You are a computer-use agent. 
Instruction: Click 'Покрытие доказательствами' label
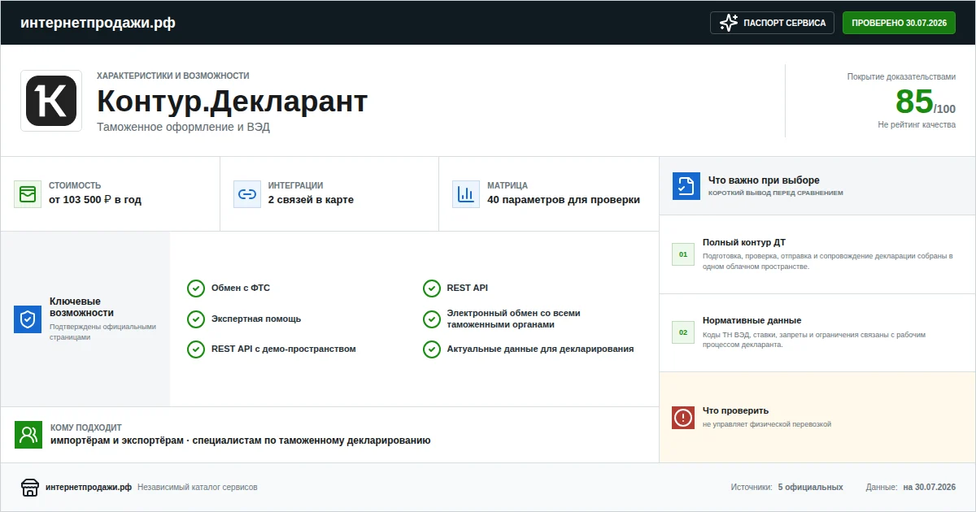click(x=902, y=76)
